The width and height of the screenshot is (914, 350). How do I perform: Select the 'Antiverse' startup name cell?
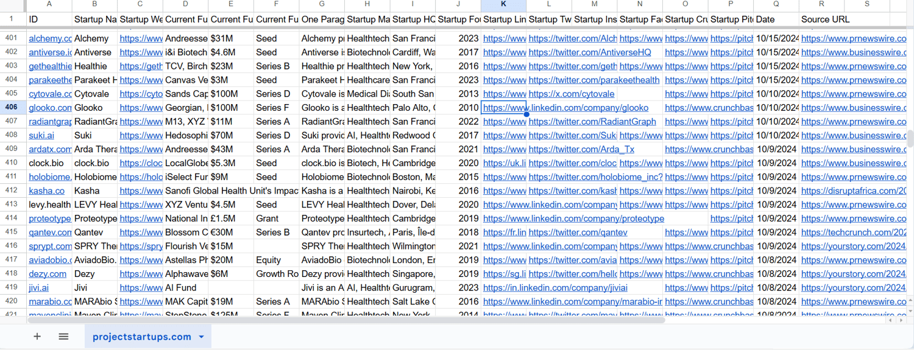[94, 52]
